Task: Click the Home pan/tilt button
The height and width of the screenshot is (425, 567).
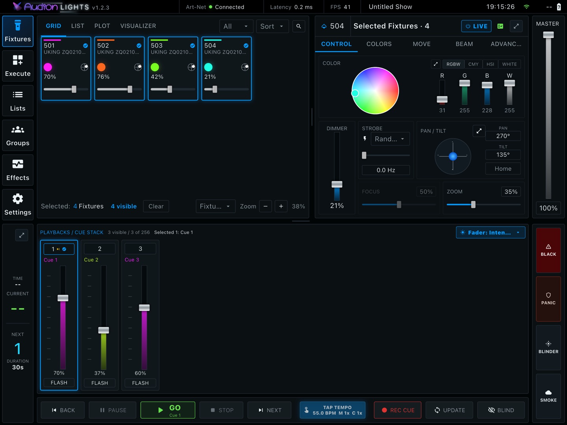Action: click(x=503, y=168)
